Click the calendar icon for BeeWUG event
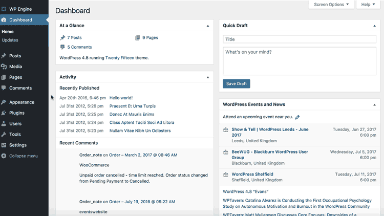 coord(226,152)
